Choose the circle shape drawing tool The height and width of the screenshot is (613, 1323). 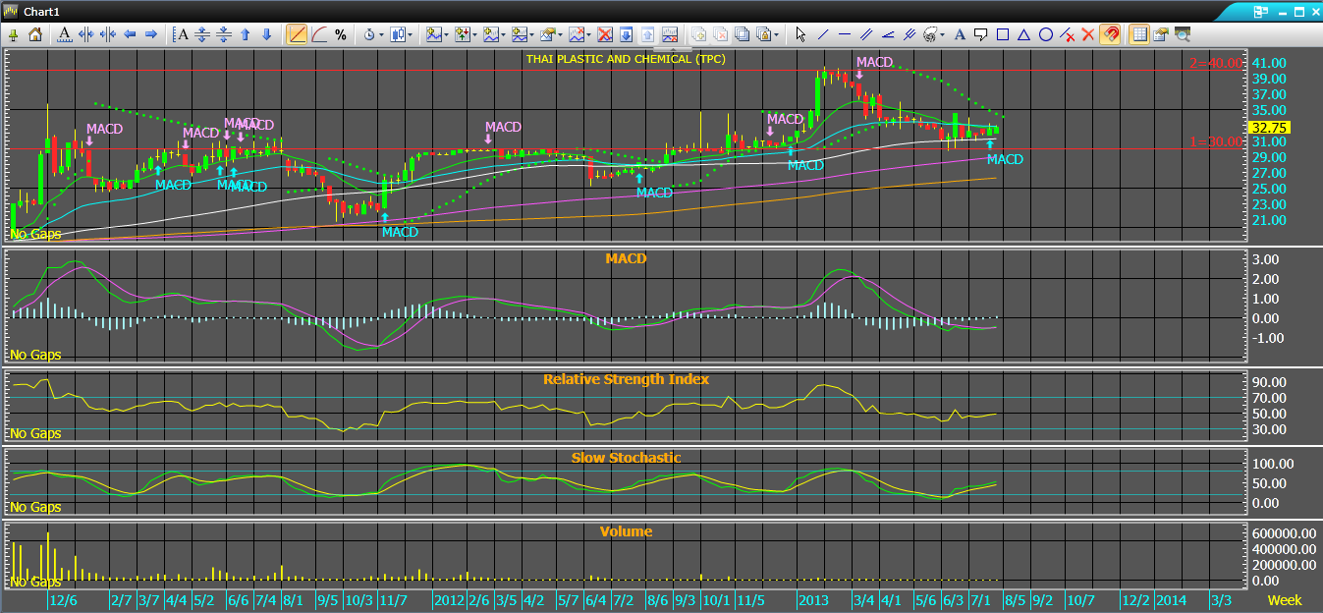(1045, 34)
